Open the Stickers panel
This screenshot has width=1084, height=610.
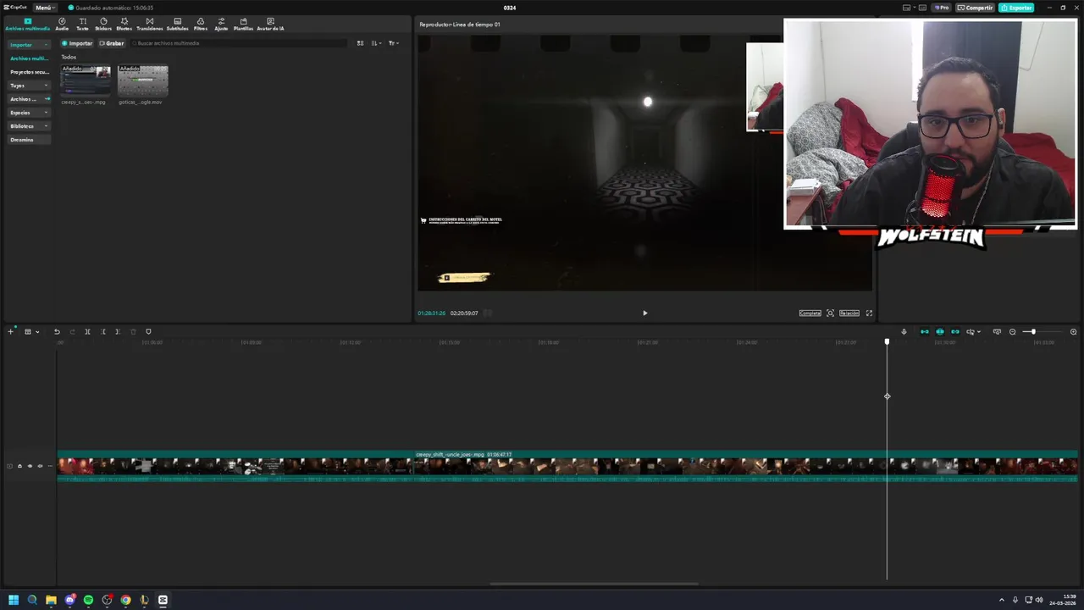coord(103,25)
